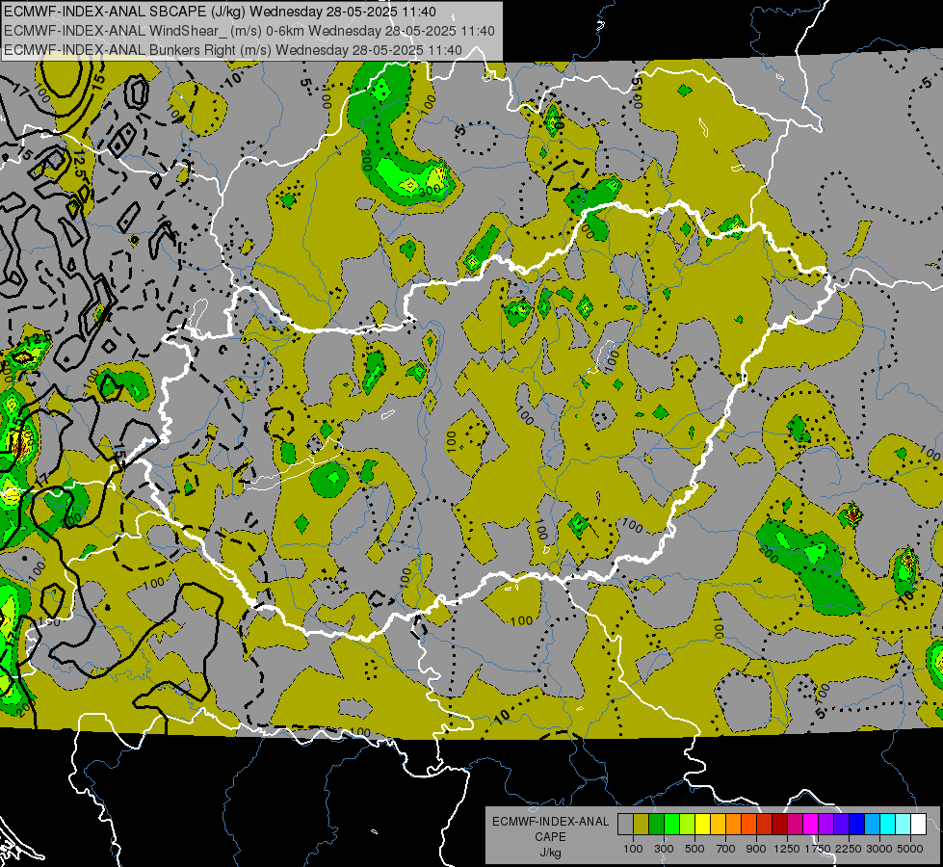
Task: Select the dark red legend swatch
Action: (779, 824)
